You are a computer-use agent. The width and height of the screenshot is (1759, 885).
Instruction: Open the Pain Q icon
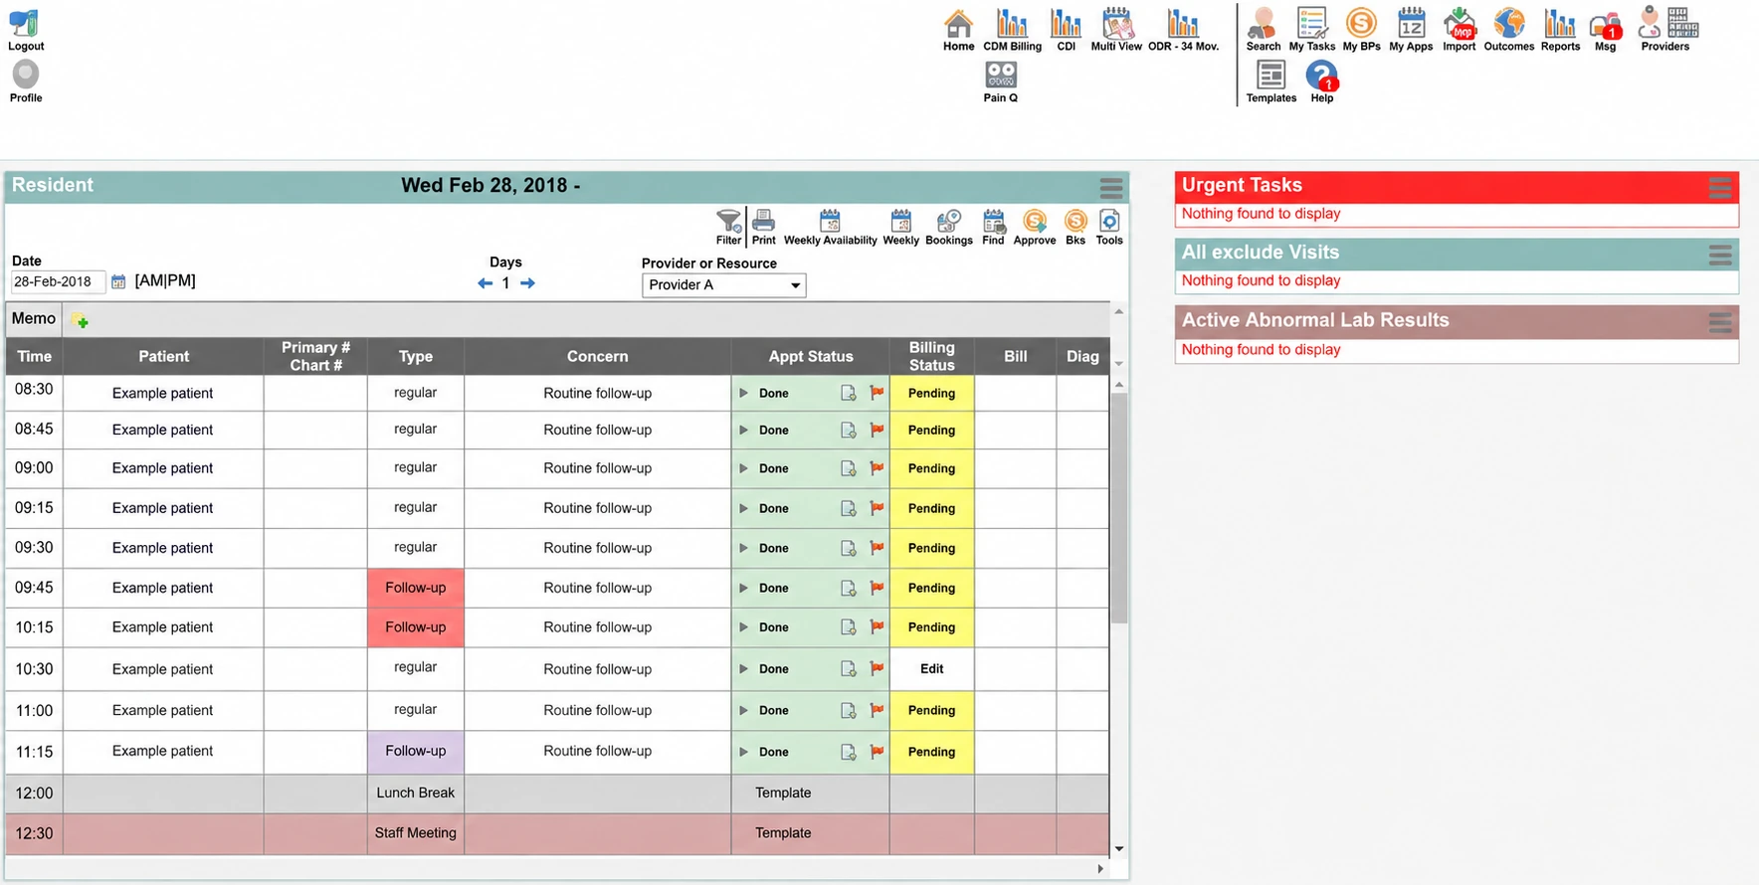point(1001,75)
